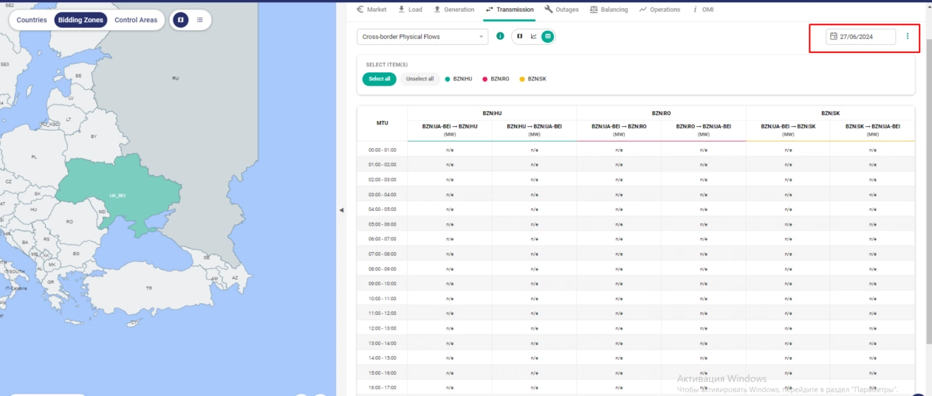Open the info icon beside the data dropdown
Image resolution: width=932 pixels, height=396 pixels.
(500, 36)
